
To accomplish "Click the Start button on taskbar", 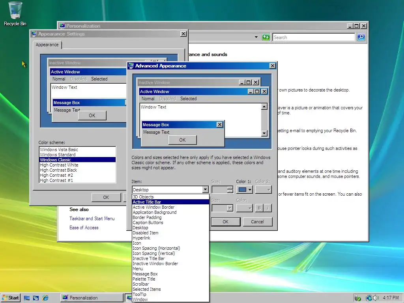I will click(x=10, y=298).
